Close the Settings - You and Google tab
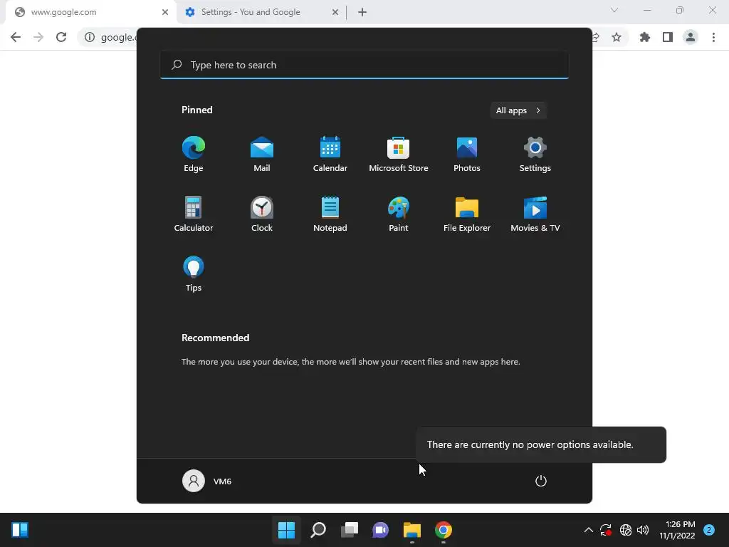Screen dimensions: 729x547 pos(335,12)
